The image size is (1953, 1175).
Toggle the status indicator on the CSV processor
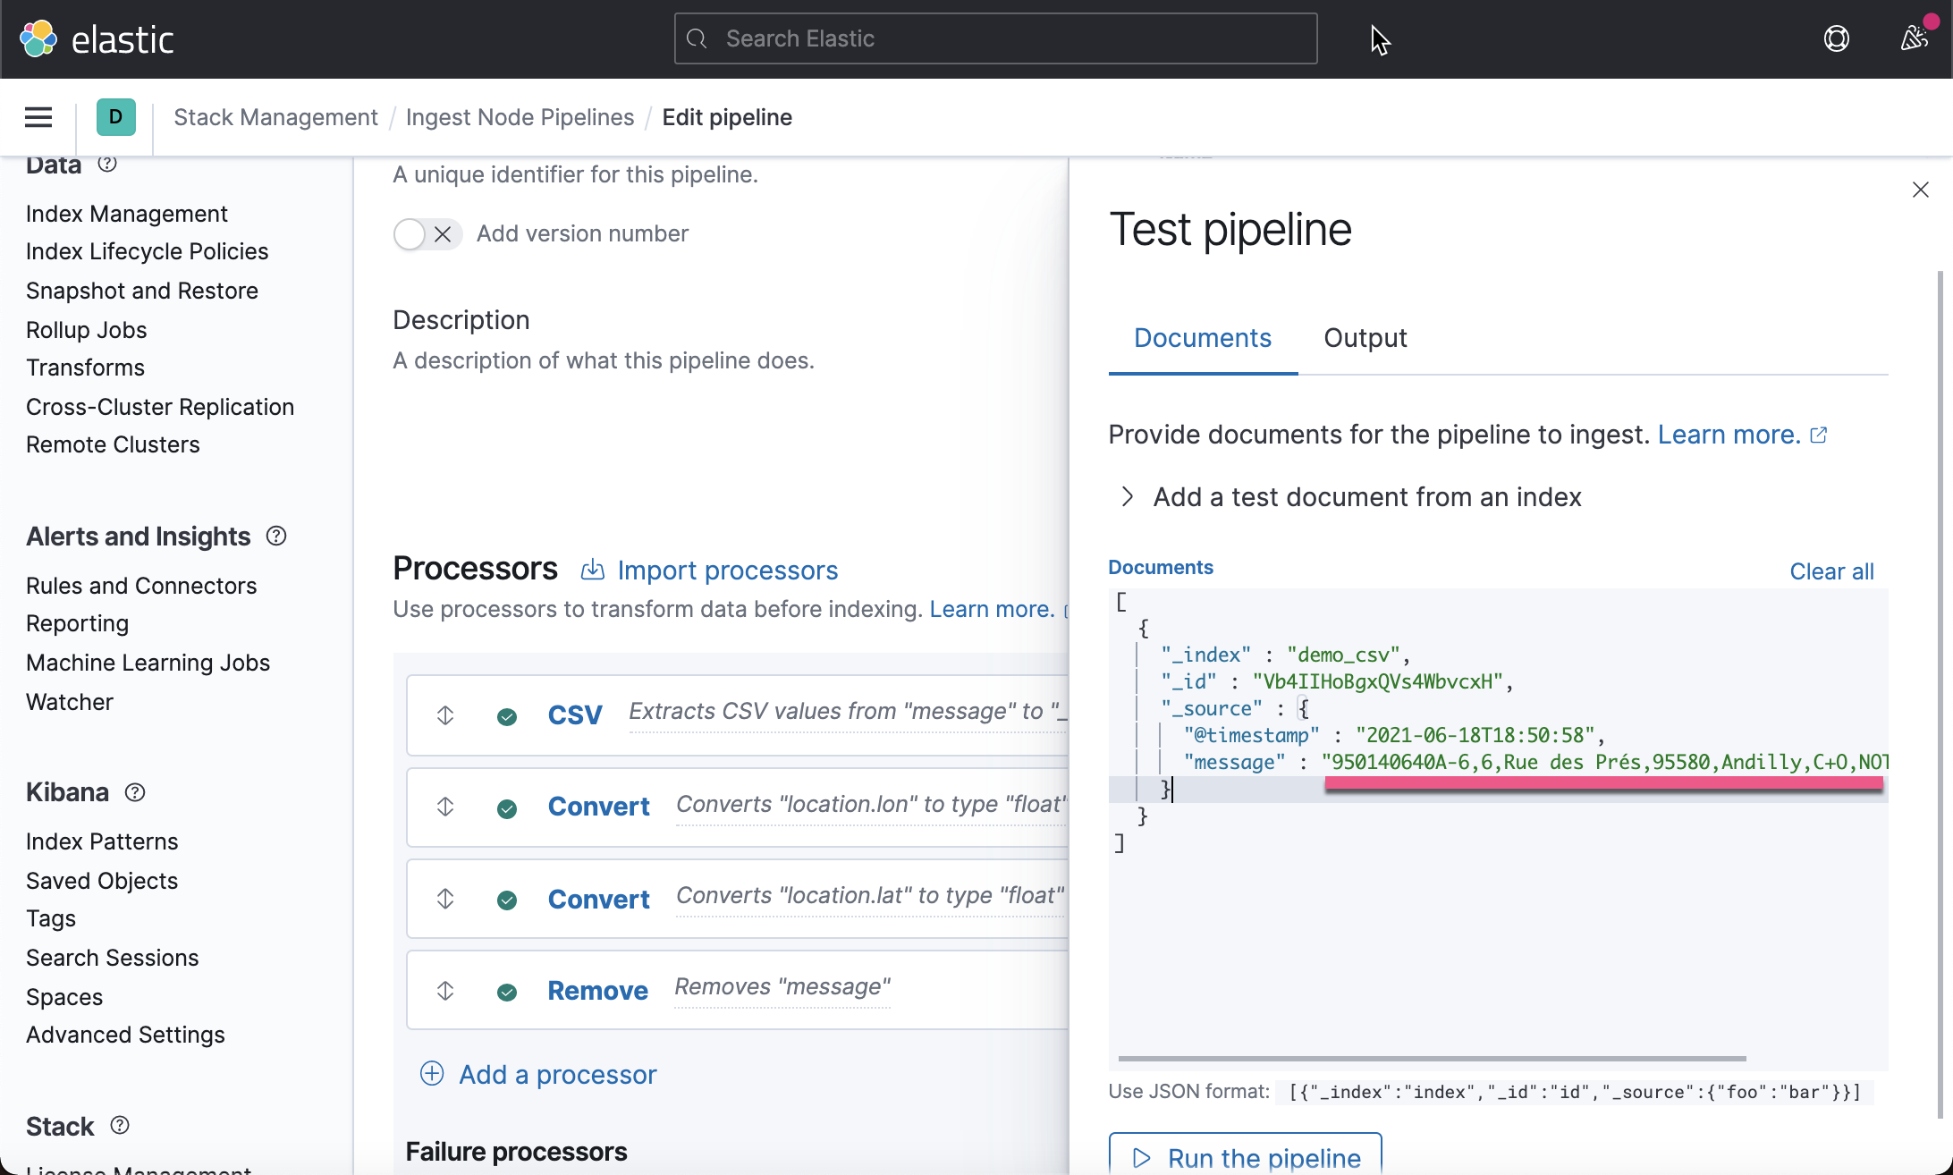[507, 716]
